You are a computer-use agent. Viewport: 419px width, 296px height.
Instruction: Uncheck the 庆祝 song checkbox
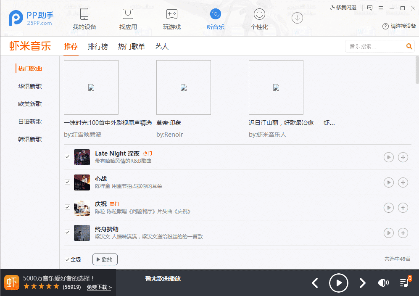click(67, 207)
